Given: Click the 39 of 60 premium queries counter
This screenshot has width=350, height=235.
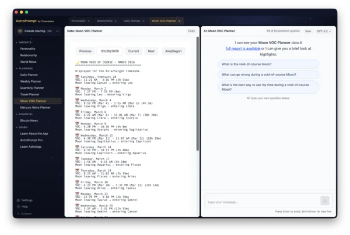Looking at the screenshot, I should (x=283, y=31).
